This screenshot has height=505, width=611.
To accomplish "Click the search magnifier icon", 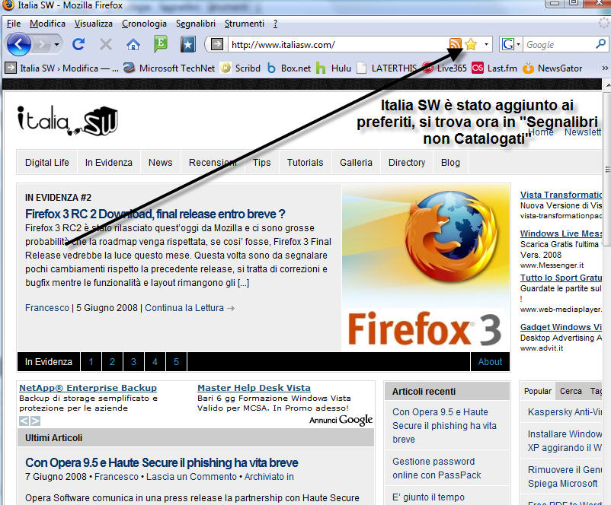I will 600,44.
